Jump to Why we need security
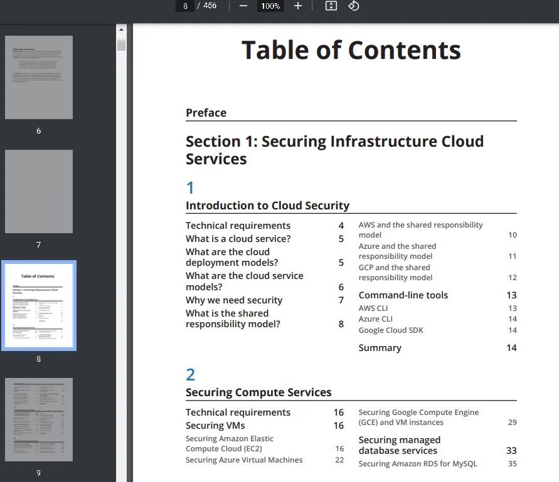The width and height of the screenshot is (559, 482). 234,300
